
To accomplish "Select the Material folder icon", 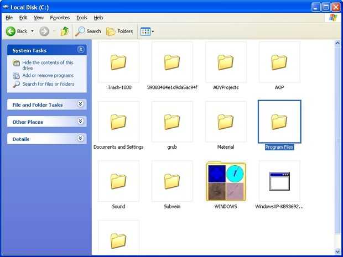I will point(226,122).
